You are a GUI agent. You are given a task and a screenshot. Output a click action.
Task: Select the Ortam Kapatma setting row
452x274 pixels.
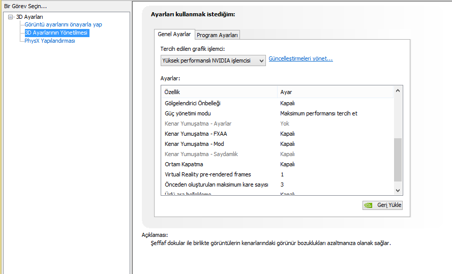tap(277, 164)
